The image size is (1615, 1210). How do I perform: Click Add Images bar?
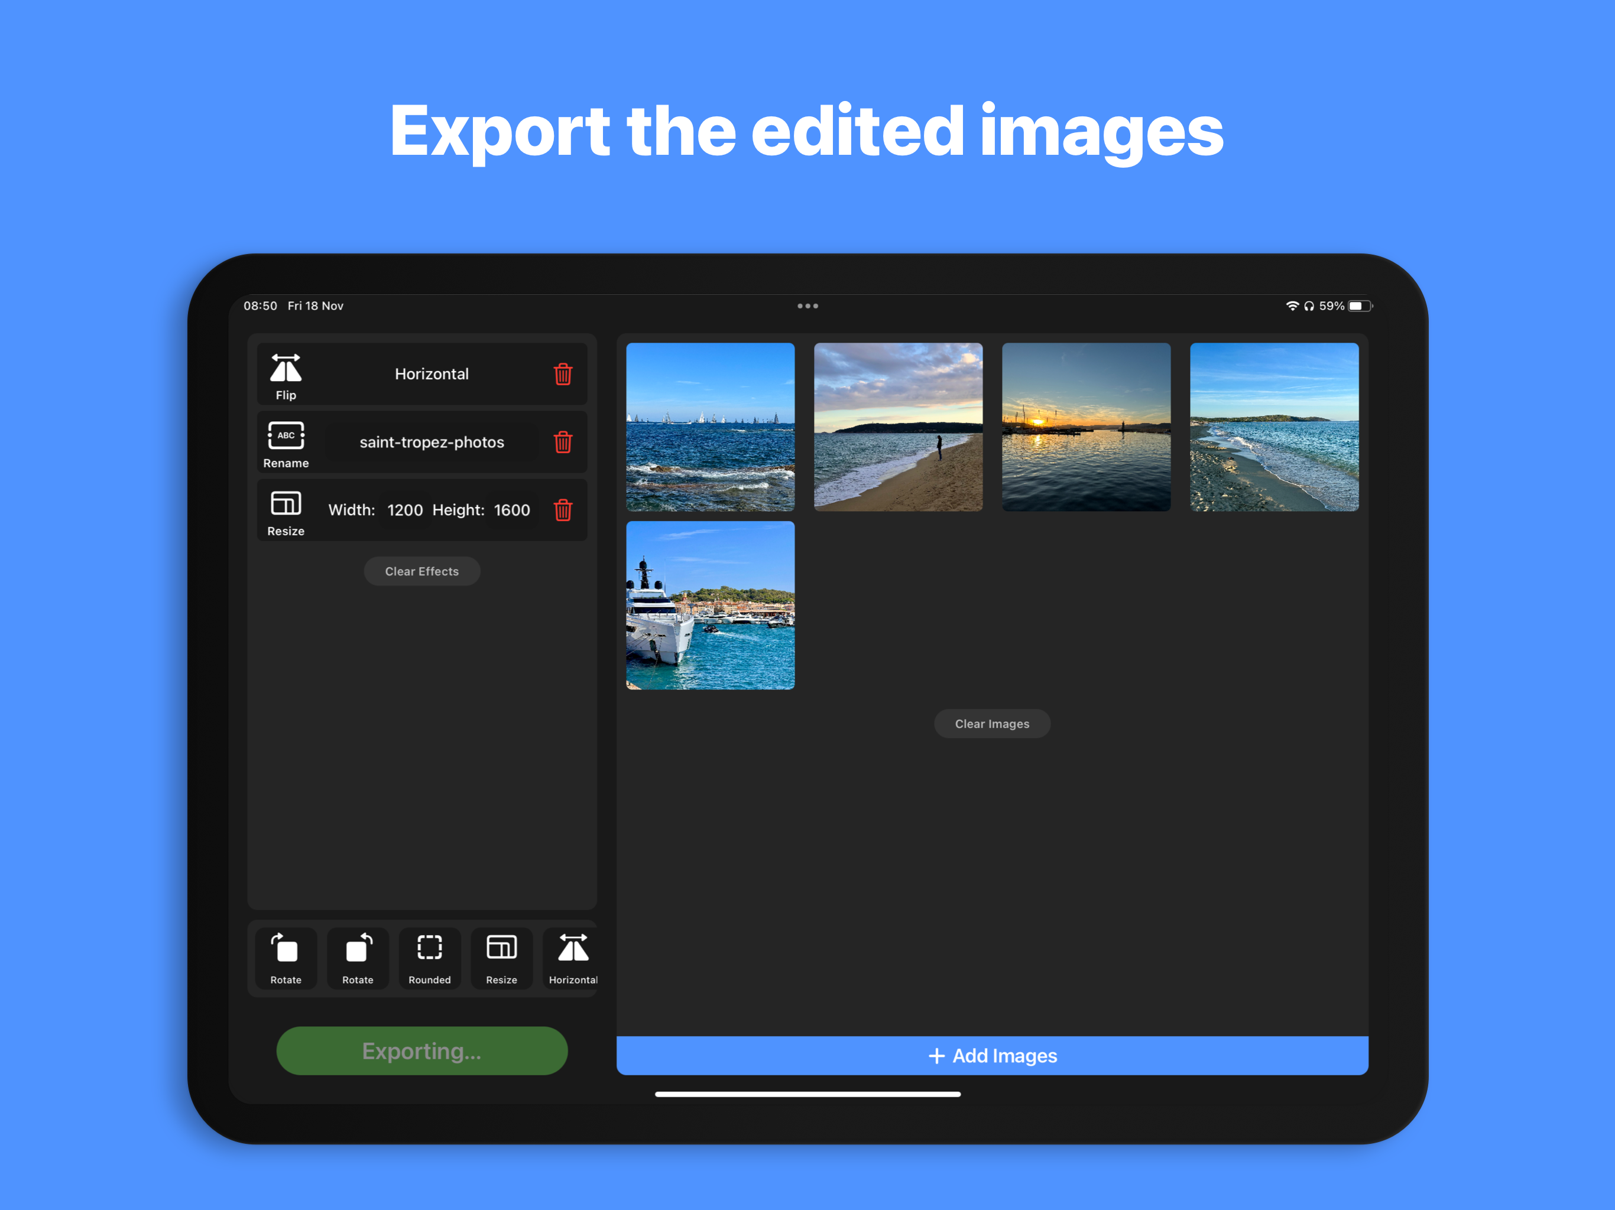click(992, 1056)
